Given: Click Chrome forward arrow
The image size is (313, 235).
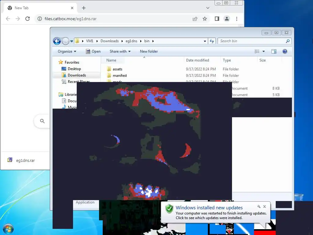Looking at the screenshot, I should (18, 19).
